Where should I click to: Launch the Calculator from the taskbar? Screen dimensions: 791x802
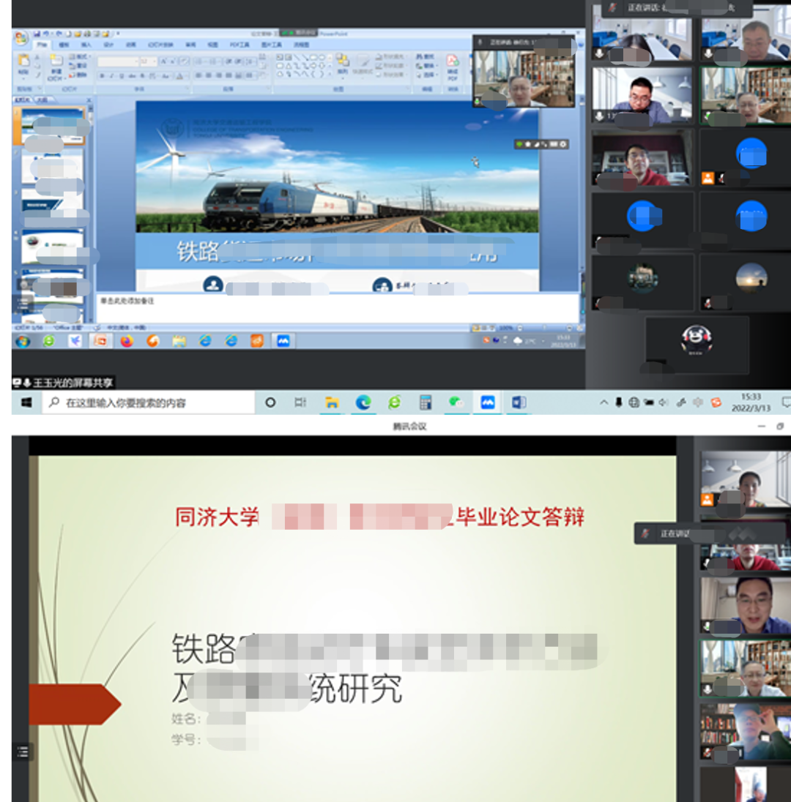[426, 402]
